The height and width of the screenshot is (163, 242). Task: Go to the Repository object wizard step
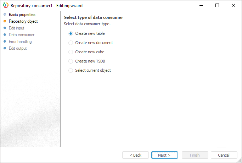click(x=23, y=21)
